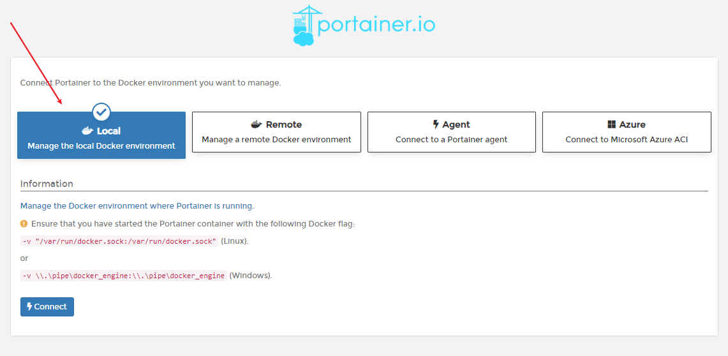
Task: Click the Windows logo icon on Azure
Action: point(611,124)
